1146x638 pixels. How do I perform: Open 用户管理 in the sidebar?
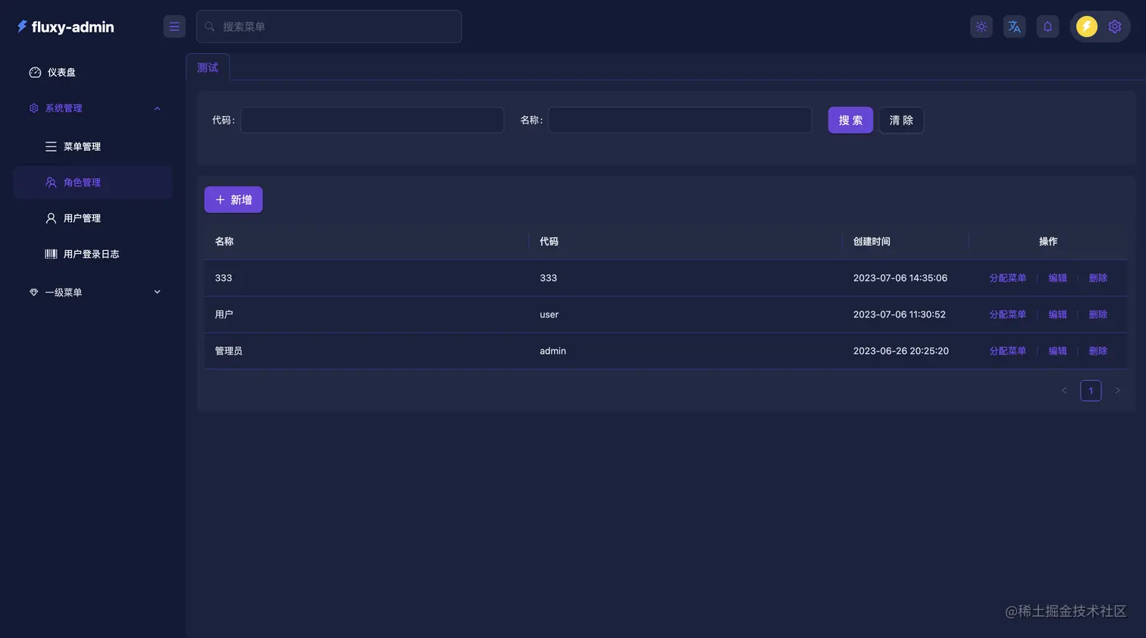93,218
